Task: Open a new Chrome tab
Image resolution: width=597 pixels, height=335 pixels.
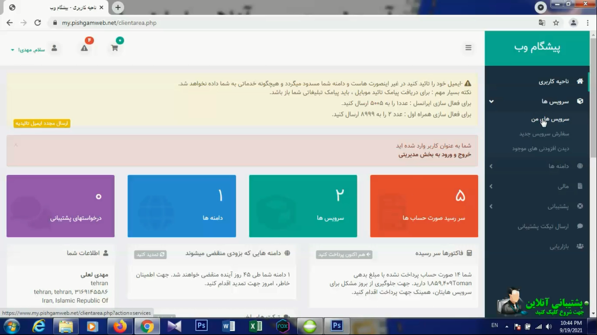Action: tap(118, 7)
